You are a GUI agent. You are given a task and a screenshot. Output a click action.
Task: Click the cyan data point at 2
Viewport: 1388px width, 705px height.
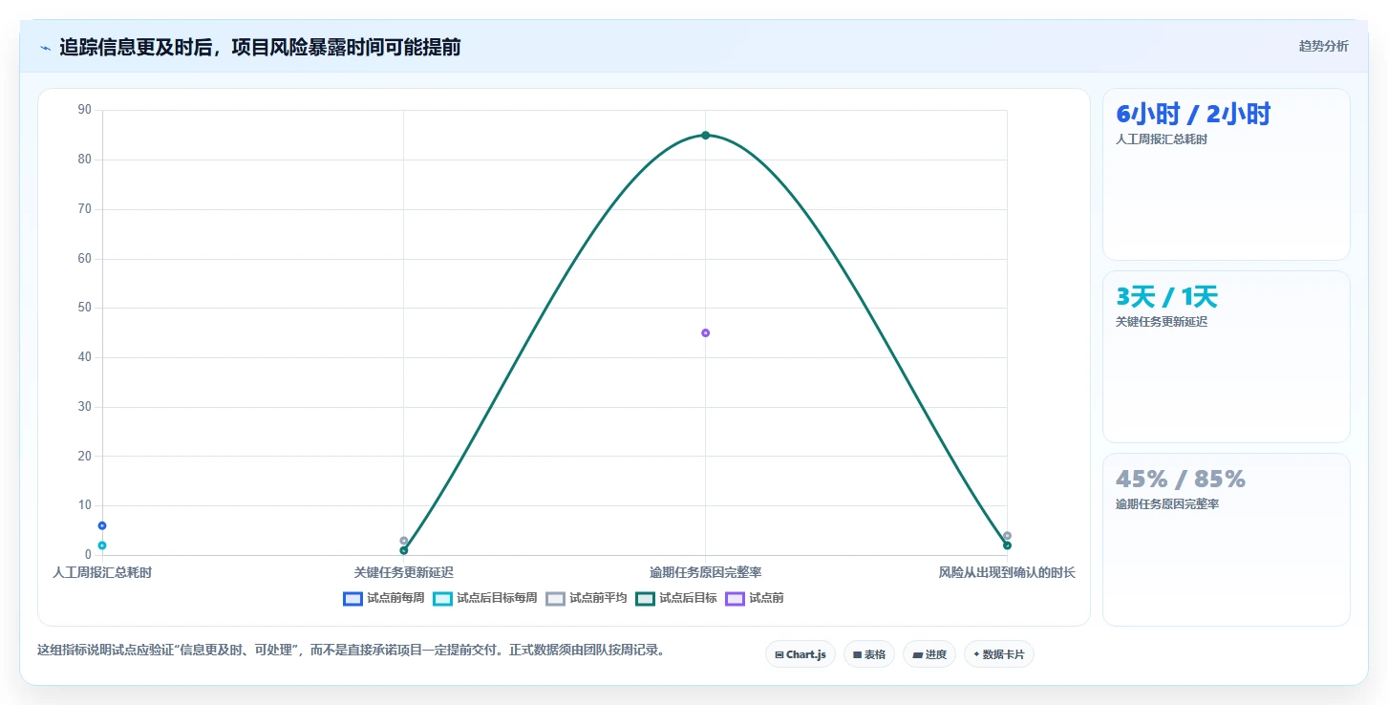coord(102,545)
